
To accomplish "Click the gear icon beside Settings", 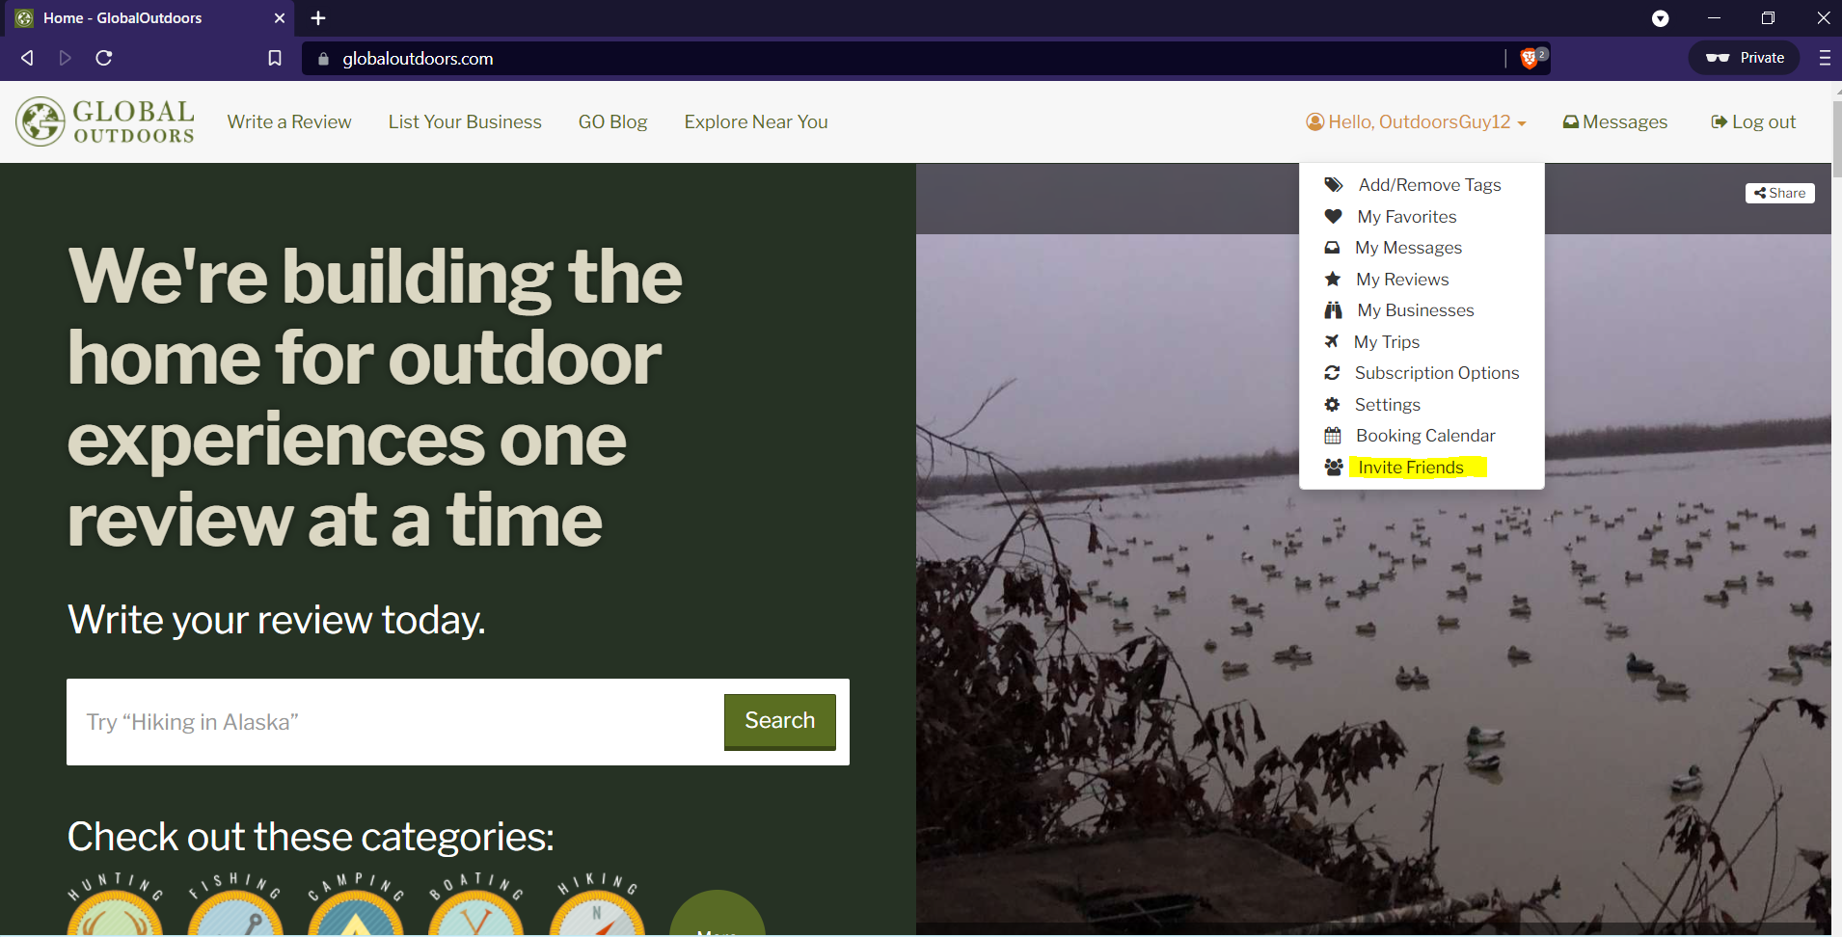I will (1332, 404).
